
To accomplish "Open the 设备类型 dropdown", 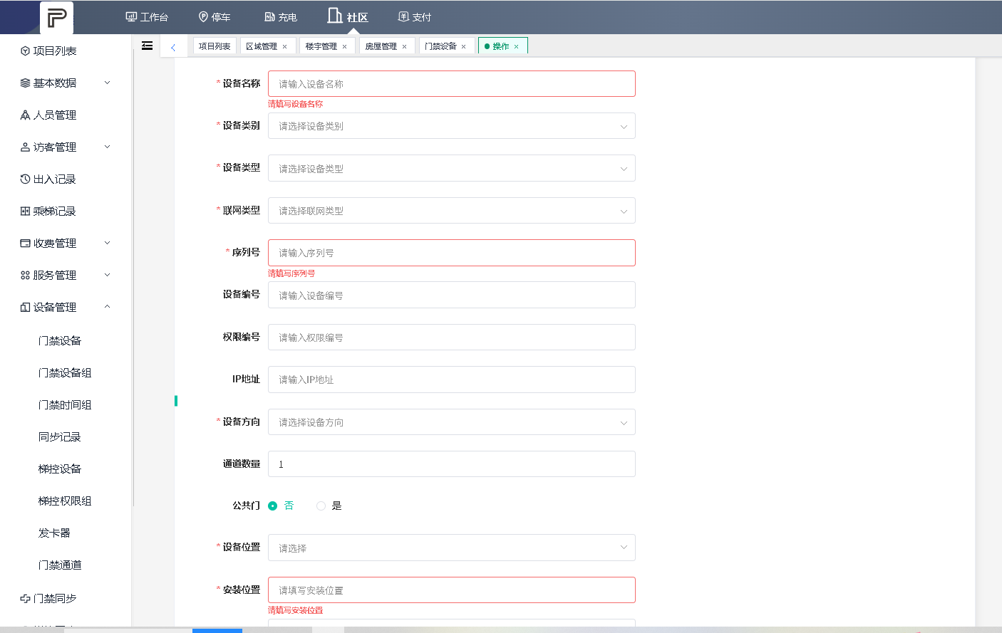I will click(452, 168).
